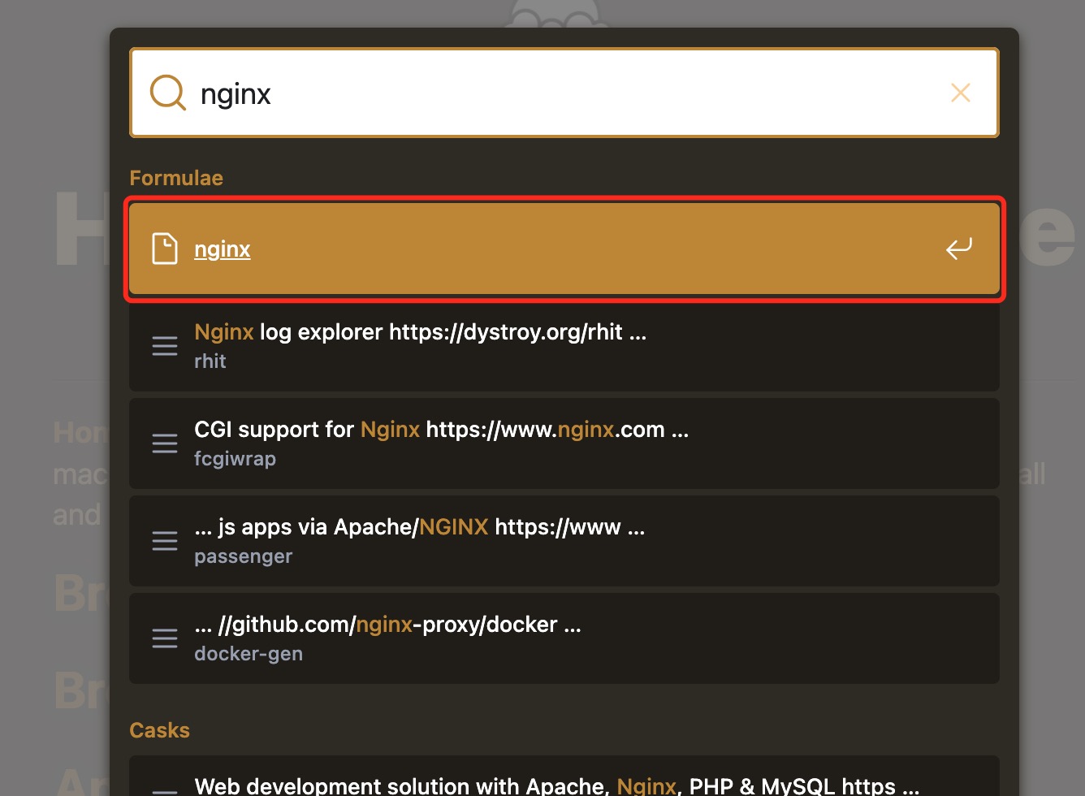Screen dimensions: 1085x796
Task: Click the lines icon on docker-gen row
Action: (x=165, y=638)
